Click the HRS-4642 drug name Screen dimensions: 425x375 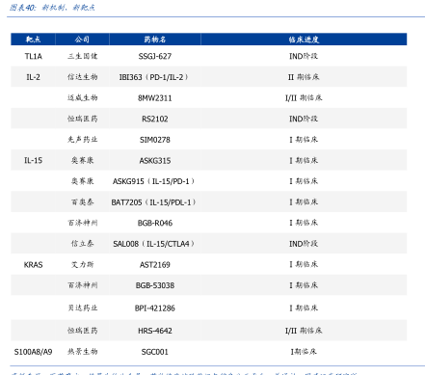tap(155, 331)
